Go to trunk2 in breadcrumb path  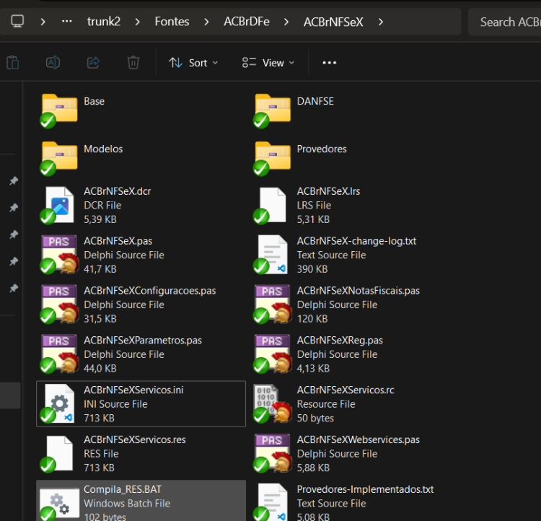tap(103, 22)
